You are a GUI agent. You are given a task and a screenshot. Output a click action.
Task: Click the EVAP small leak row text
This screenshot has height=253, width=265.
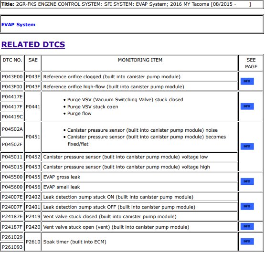click(x=62, y=187)
